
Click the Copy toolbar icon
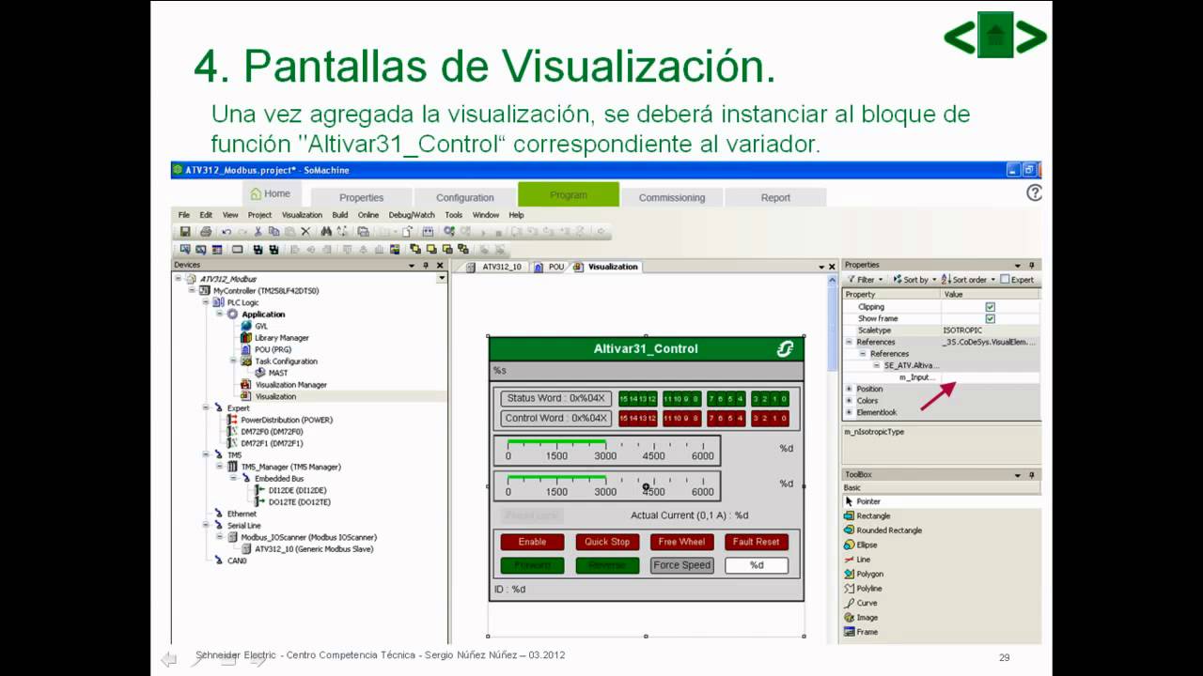[273, 232]
